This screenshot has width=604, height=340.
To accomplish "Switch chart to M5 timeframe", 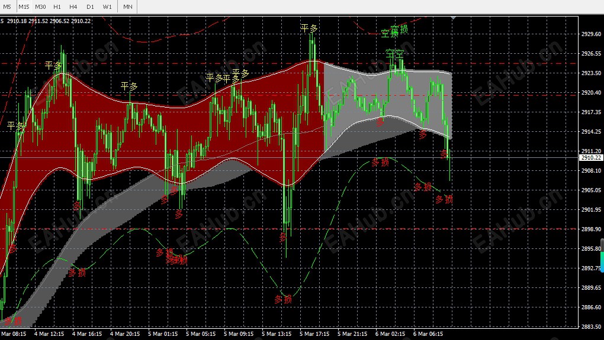I will click(x=7, y=7).
